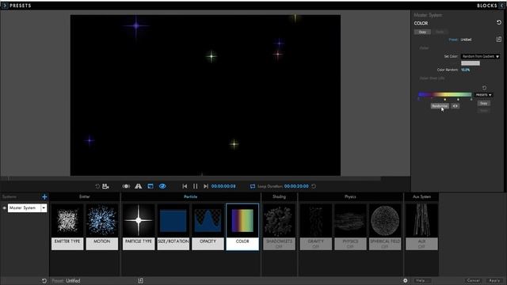Reset the bottom preset with the undo icon
The image size is (507, 285).
44,281
